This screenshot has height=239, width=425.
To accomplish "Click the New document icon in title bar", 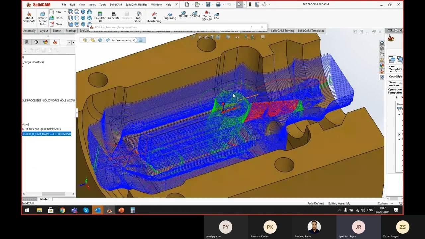I will coord(187,4).
